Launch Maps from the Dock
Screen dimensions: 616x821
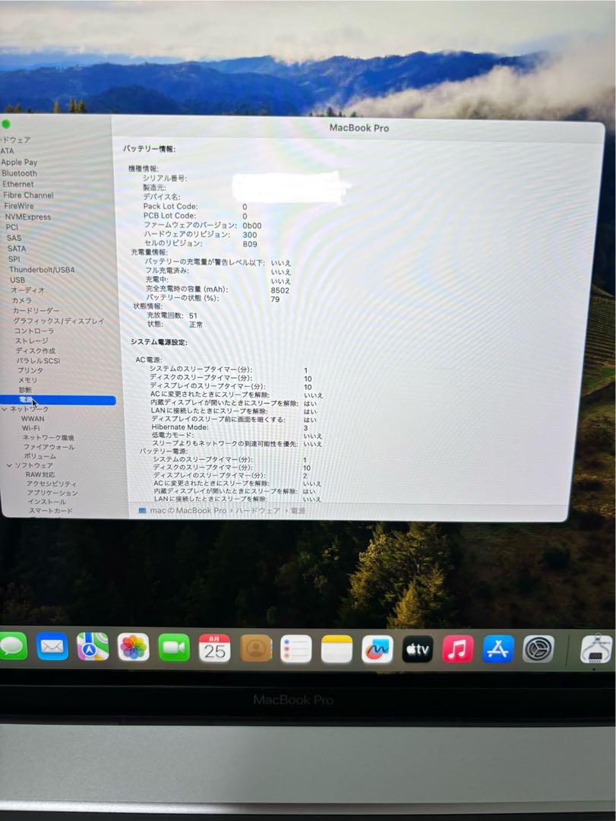(x=93, y=647)
